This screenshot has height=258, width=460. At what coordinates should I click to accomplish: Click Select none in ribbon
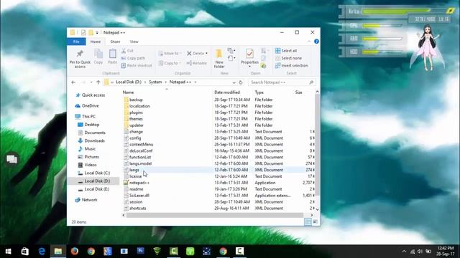tap(288, 58)
